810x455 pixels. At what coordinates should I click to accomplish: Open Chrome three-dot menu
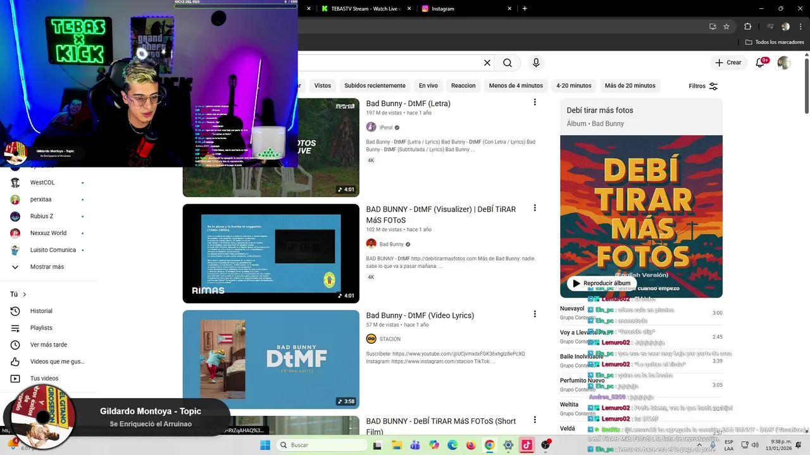coord(801,27)
